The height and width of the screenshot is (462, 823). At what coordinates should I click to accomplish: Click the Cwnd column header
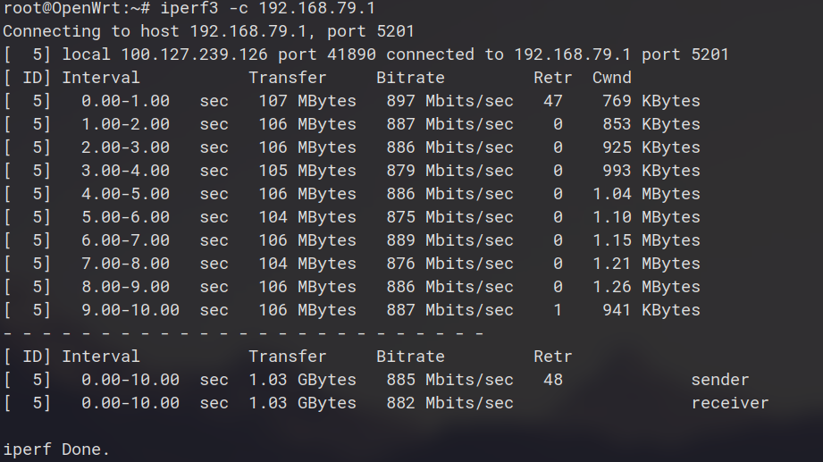pos(611,79)
